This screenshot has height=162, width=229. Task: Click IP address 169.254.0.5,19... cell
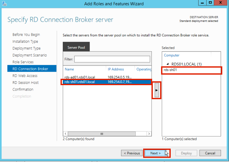(119, 77)
